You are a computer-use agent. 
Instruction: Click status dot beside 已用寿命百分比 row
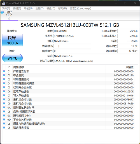(4, 87)
